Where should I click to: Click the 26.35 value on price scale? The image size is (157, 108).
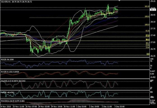[x=153, y=56]
